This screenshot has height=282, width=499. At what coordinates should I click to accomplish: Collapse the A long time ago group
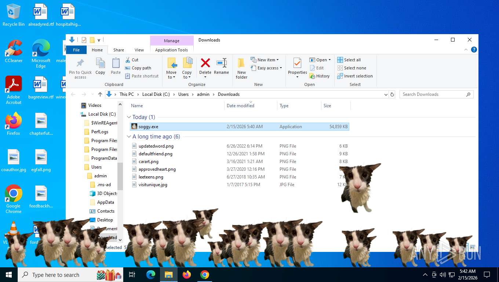129,137
